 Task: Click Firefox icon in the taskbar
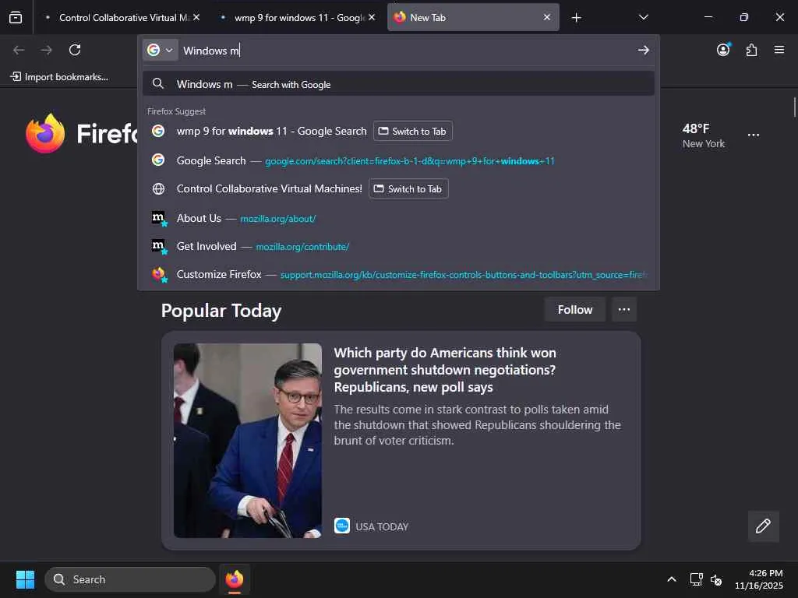tap(234, 579)
